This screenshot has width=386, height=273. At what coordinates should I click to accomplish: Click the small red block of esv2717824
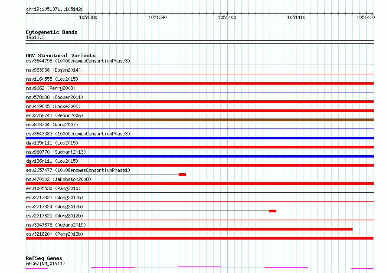pyautogui.click(x=272, y=211)
